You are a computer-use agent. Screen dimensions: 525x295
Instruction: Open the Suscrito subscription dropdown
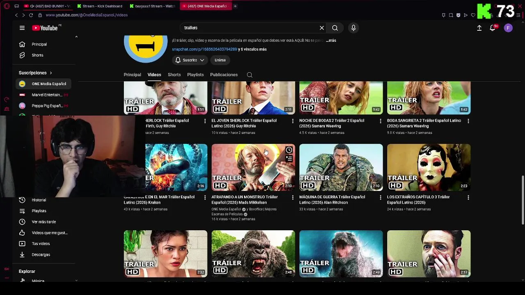coord(190,60)
